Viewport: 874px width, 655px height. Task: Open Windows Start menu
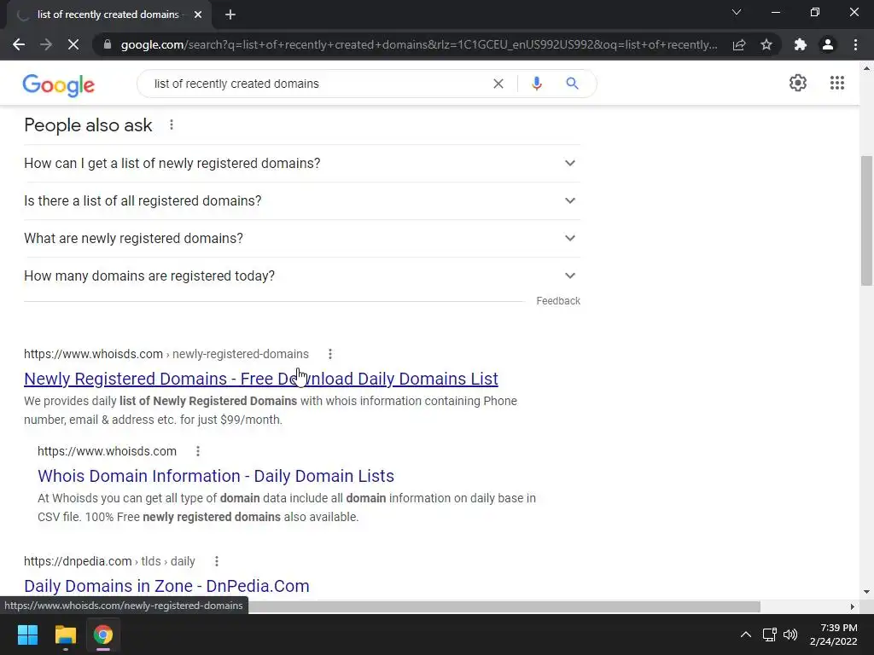coord(27,635)
